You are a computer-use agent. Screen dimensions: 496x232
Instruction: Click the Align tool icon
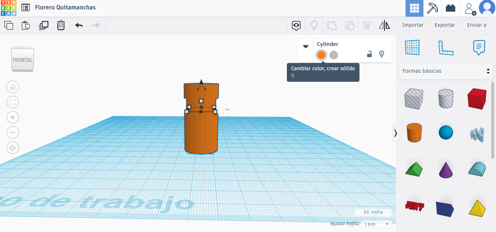(x=367, y=25)
